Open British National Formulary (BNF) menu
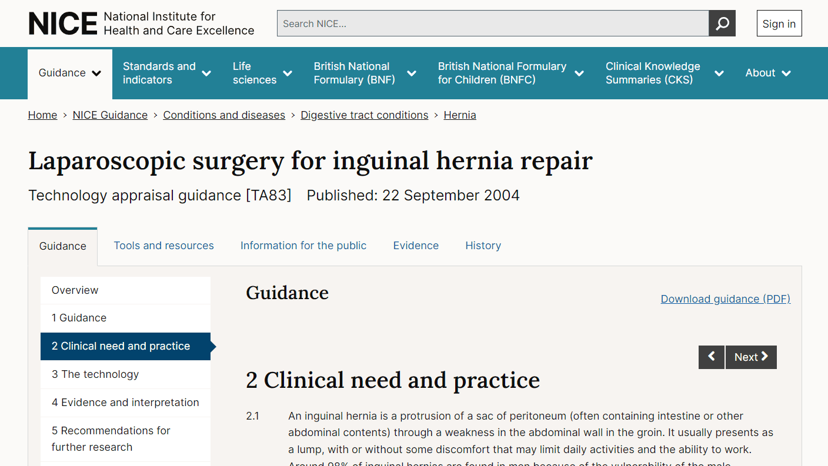 (x=365, y=73)
